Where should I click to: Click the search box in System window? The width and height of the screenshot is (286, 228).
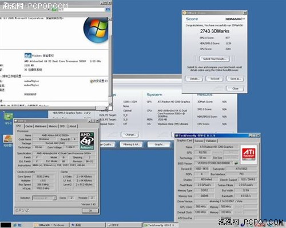click(x=82, y=9)
